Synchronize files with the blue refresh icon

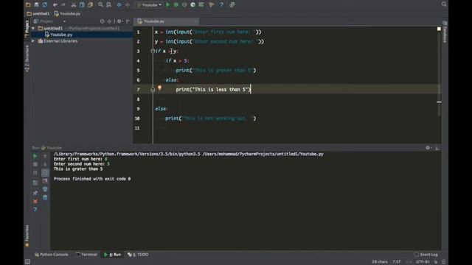pyautogui.click(x=45, y=4)
